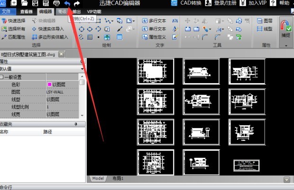Click properties scrollbar up arrow
Screen dimensions: 294x190
point(82,77)
